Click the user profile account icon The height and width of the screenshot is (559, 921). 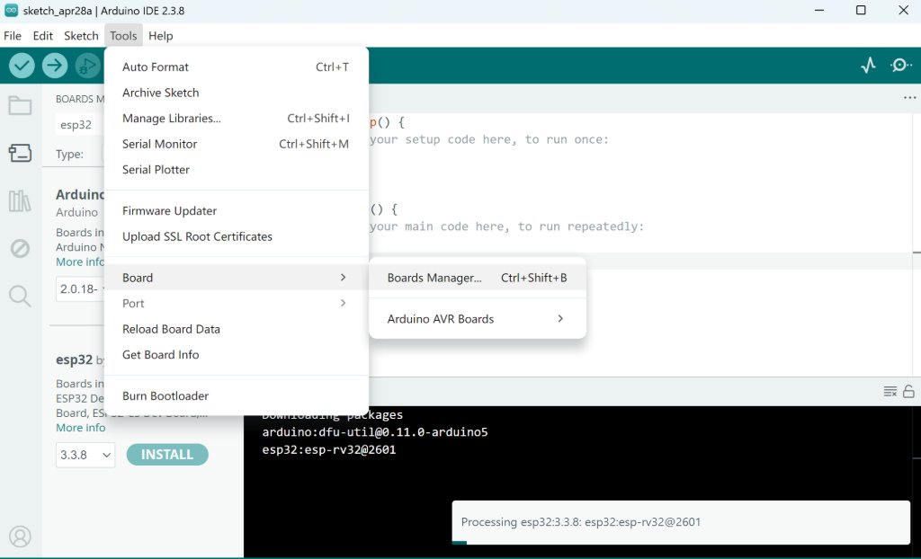20,537
